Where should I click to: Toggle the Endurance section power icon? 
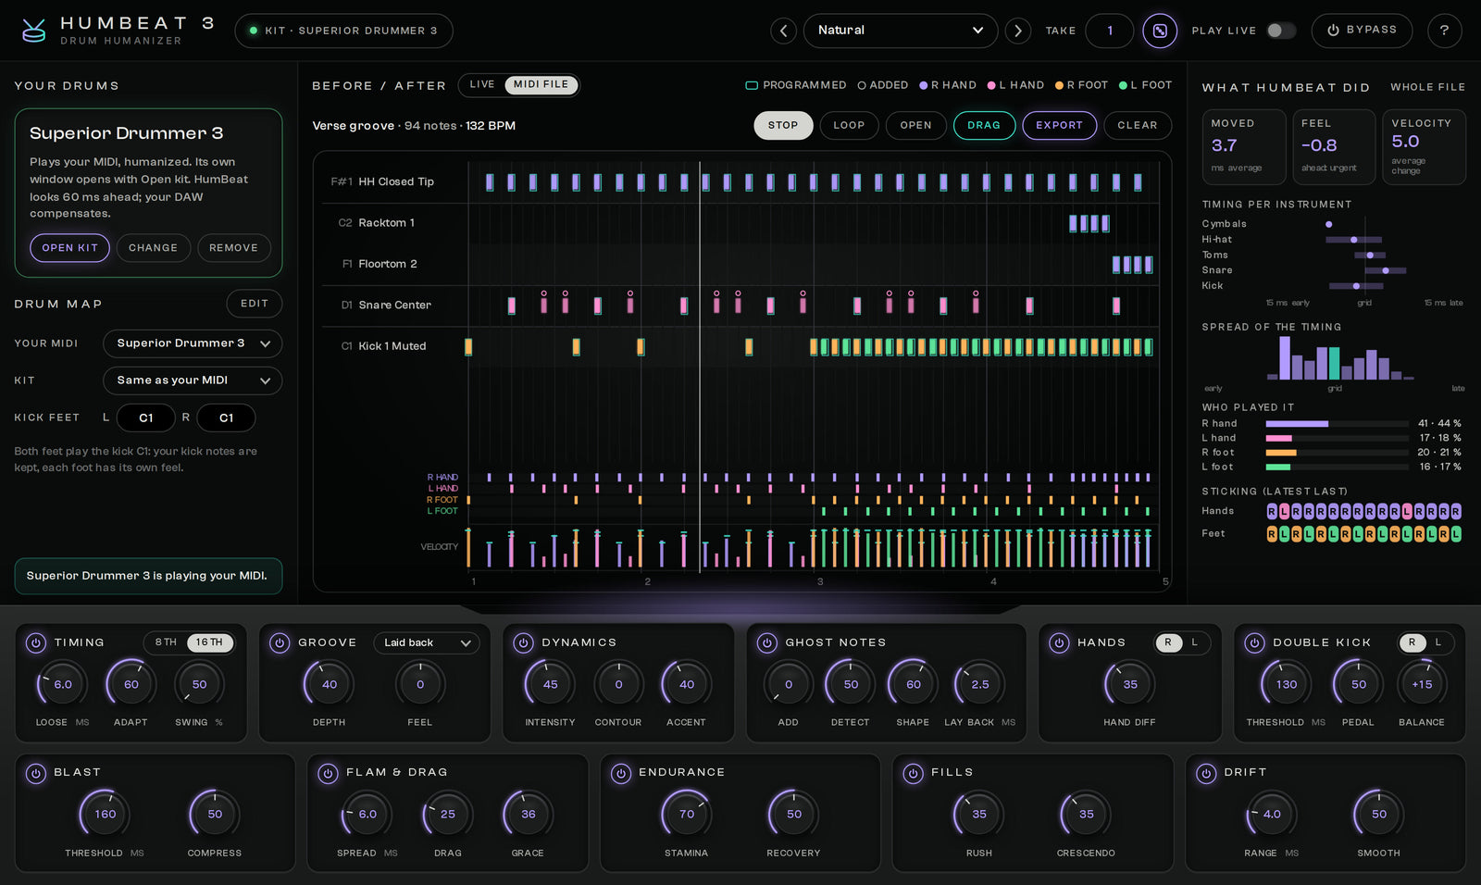(x=620, y=773)
